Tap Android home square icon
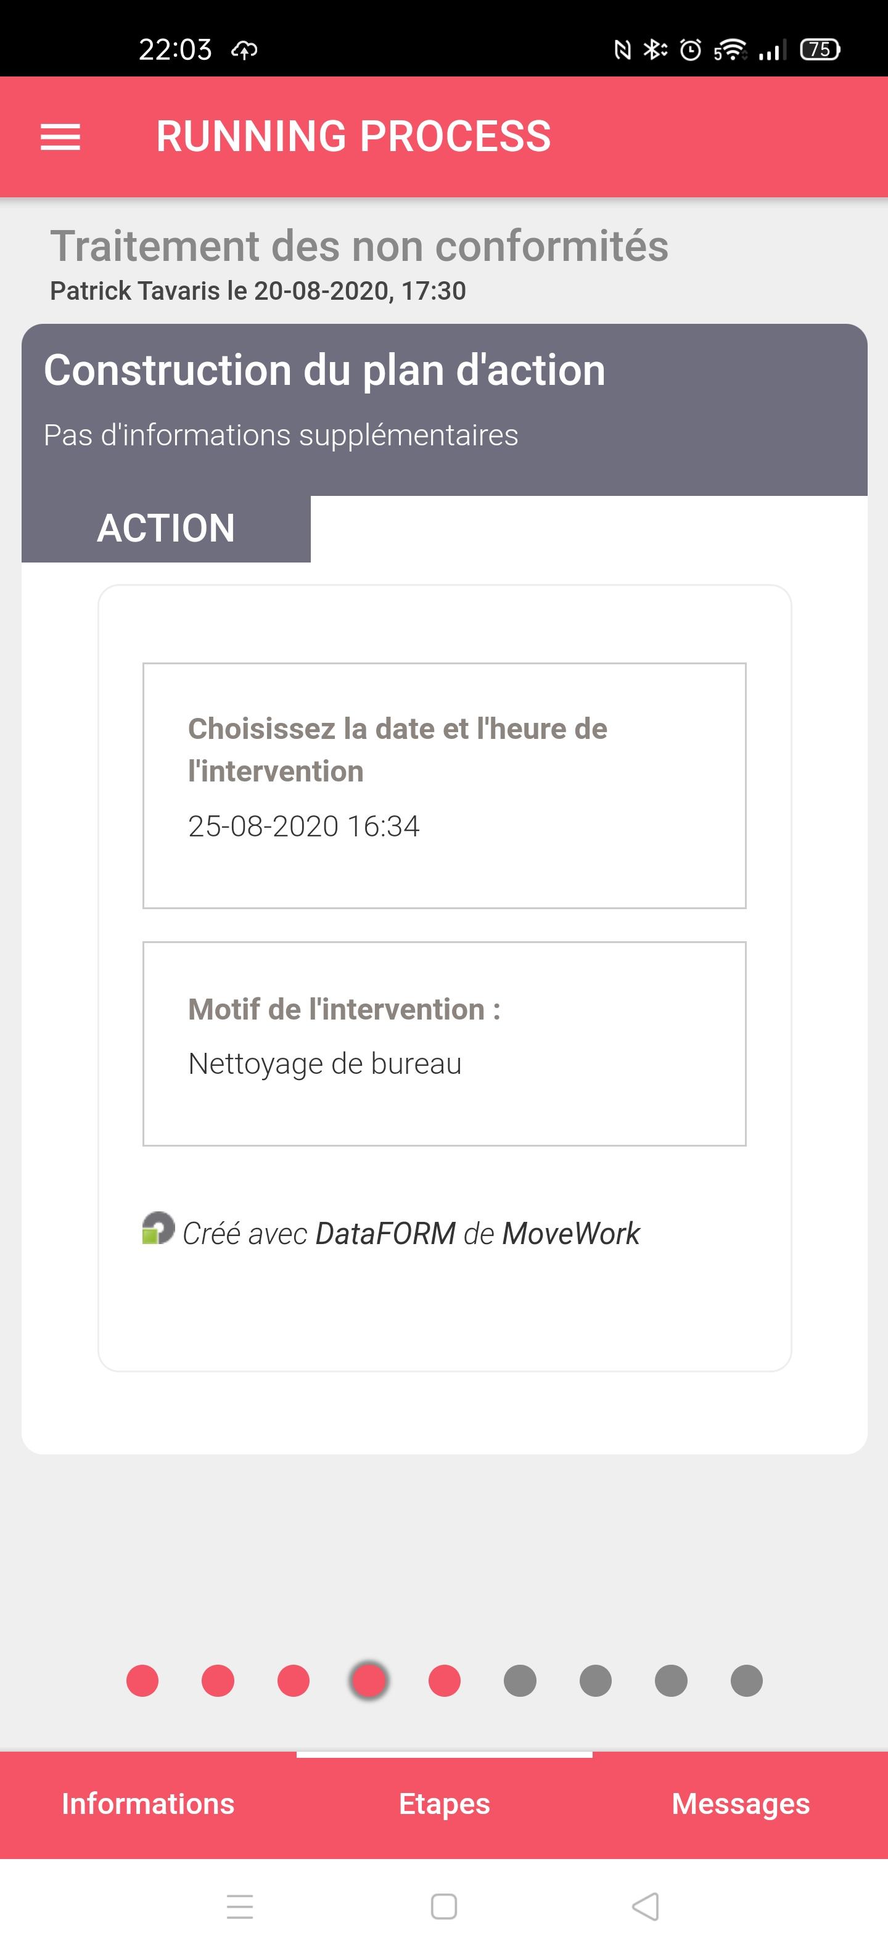Image resolution: width=888 pixels, height=1954 pixels. tap(443, 1907)
